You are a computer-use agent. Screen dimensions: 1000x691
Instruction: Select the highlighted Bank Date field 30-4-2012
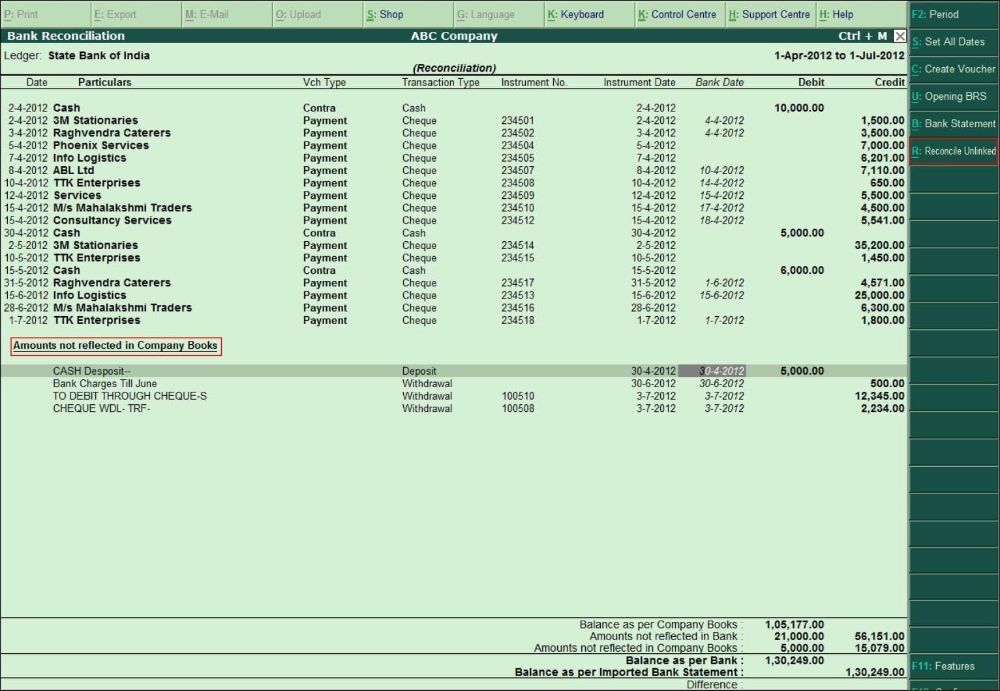tap(712, 371)
